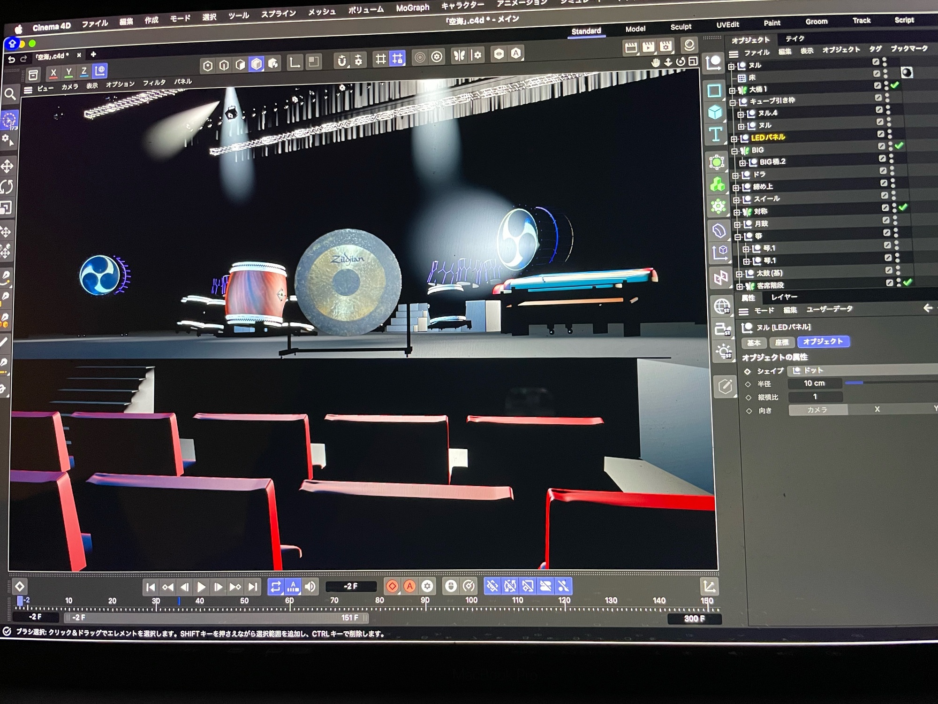Play the animation forward
The width and height of the screenshot is (938, 704).
coord(201,587)
